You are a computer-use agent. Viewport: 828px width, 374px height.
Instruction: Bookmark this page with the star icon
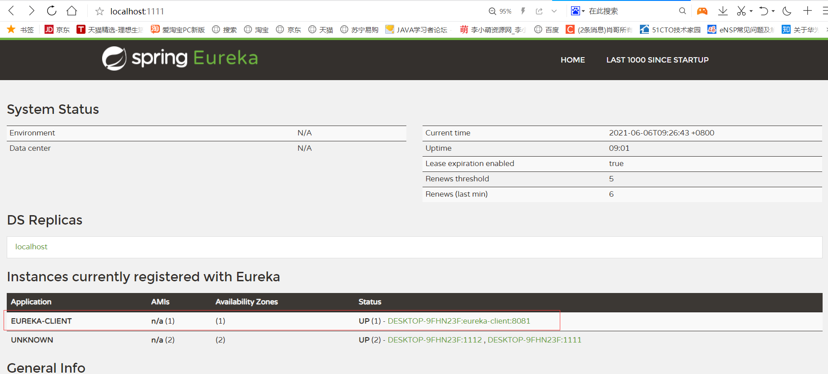99,11
